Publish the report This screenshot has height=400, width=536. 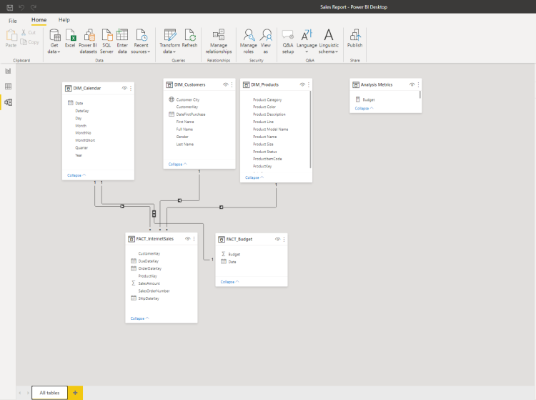(354, 39)
